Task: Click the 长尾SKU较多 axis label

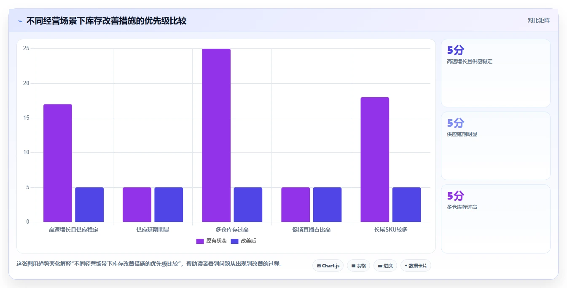Action: pyautogui.click(x=390, y=229)
